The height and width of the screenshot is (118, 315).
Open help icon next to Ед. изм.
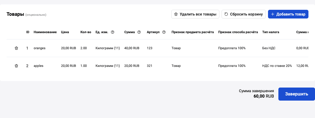[113, 32]
